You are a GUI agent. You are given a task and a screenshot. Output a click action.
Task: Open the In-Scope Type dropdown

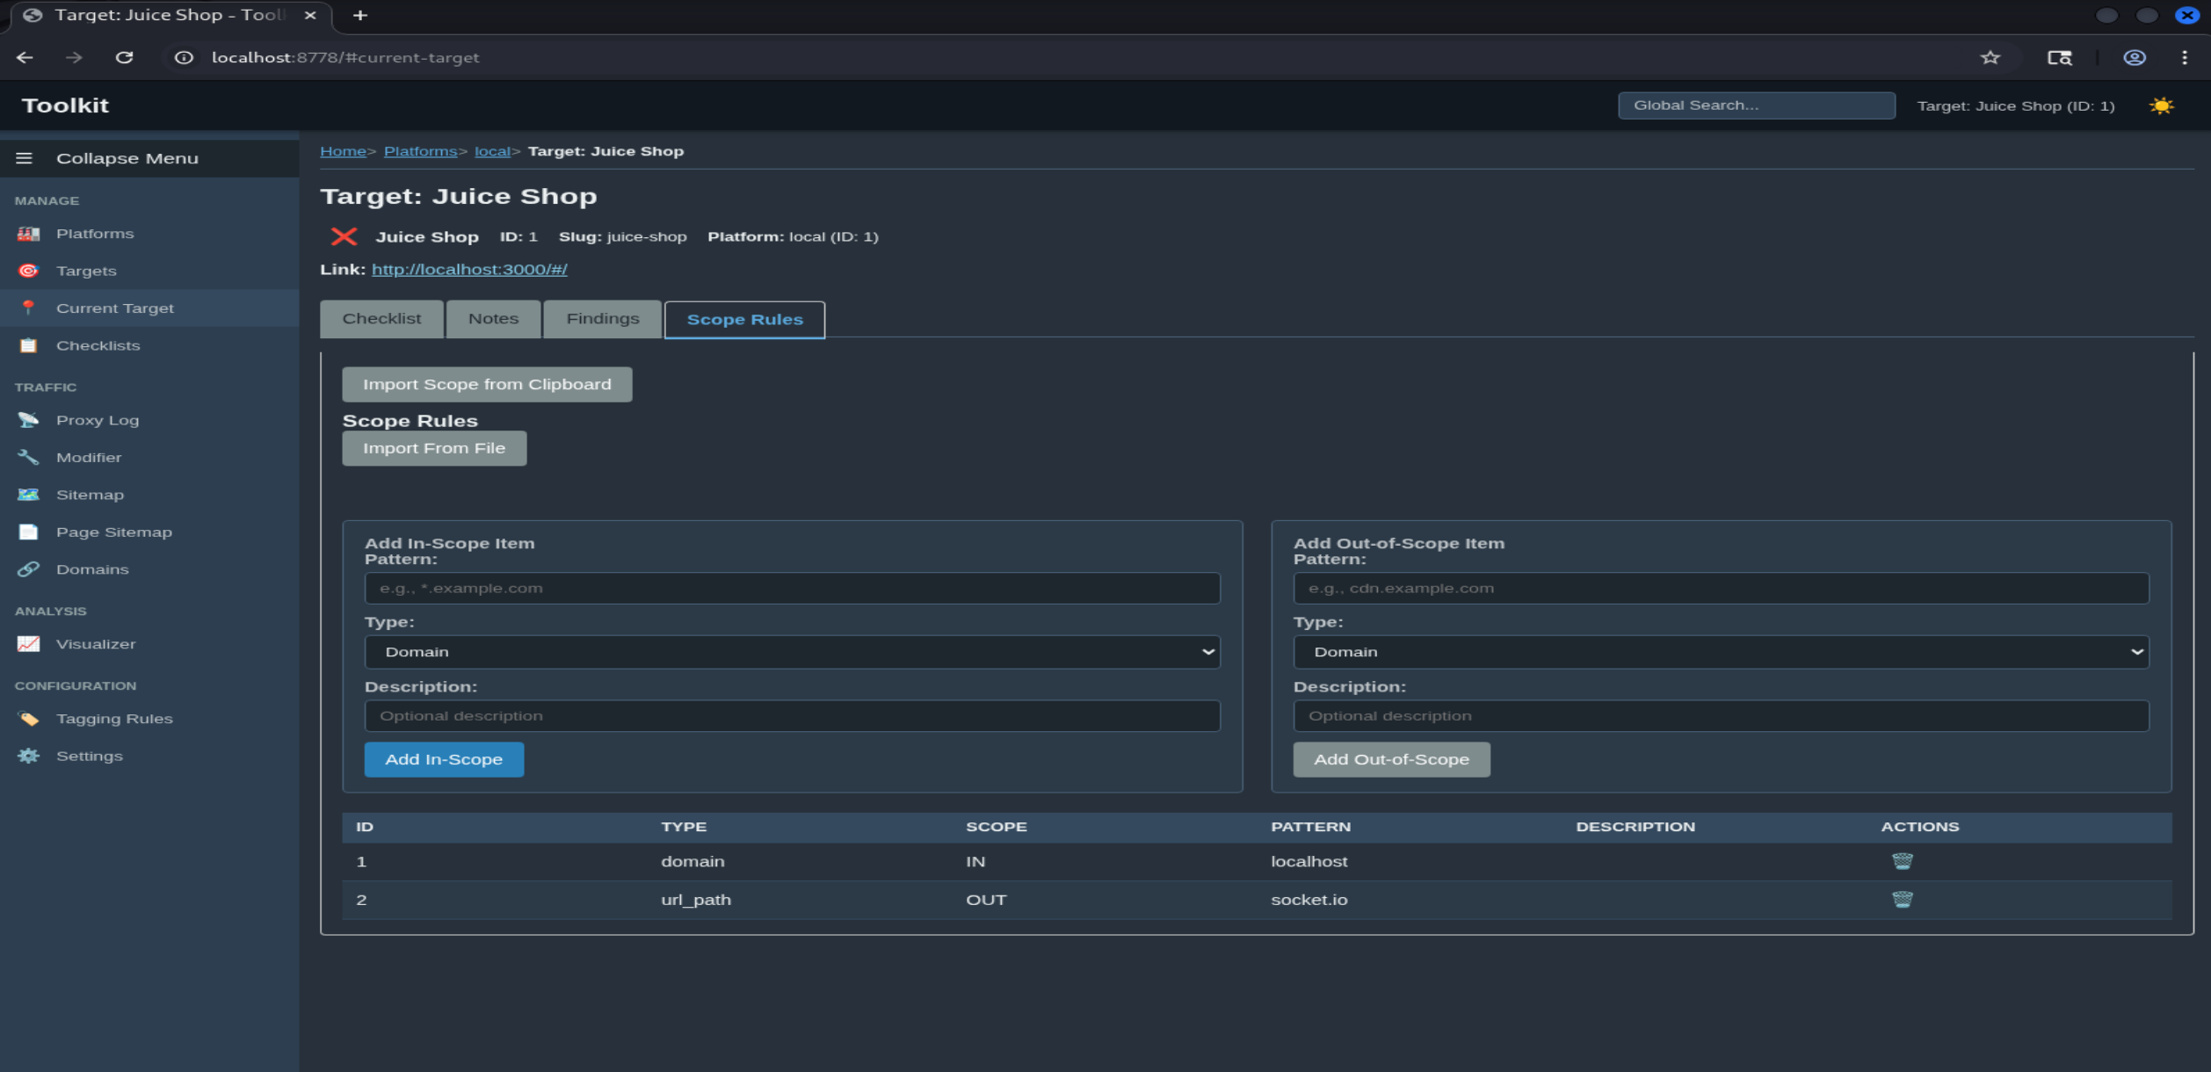click(x=791, y=651)
